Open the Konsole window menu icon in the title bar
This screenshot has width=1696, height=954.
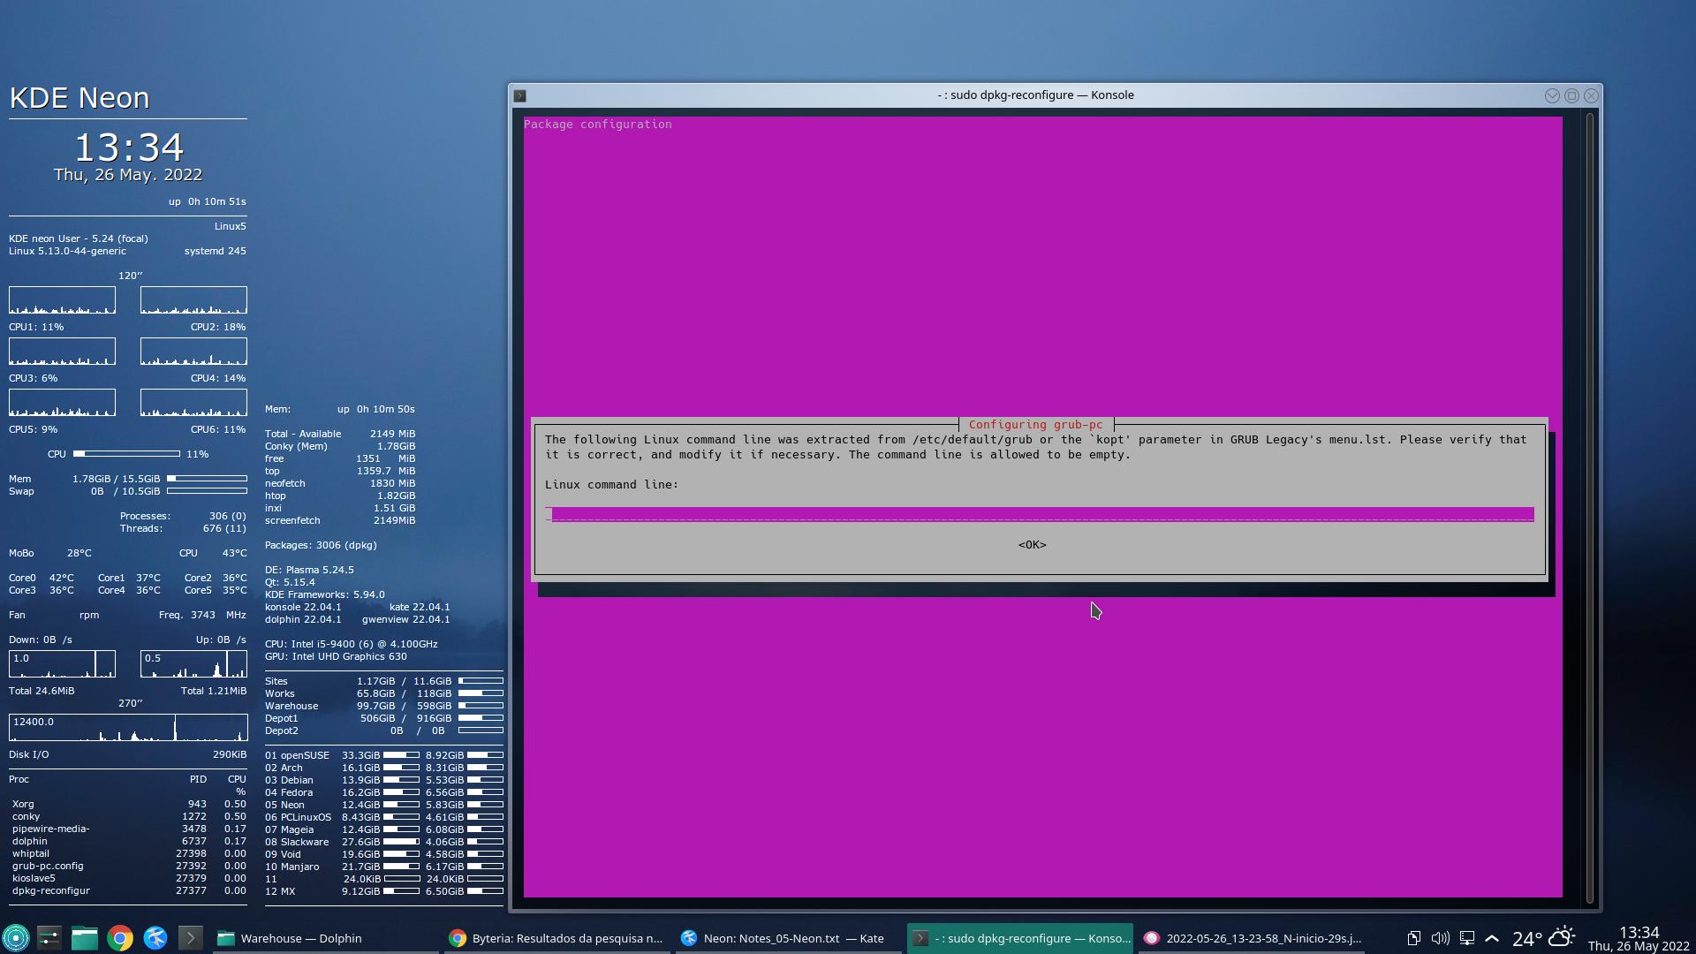pos(520,95)
